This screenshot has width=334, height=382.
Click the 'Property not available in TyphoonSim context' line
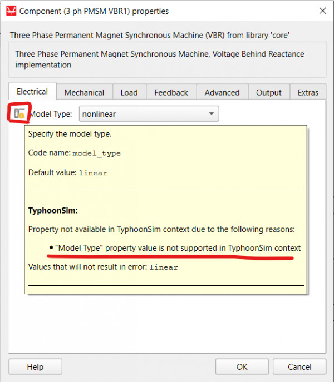click(x=161, y=229)
